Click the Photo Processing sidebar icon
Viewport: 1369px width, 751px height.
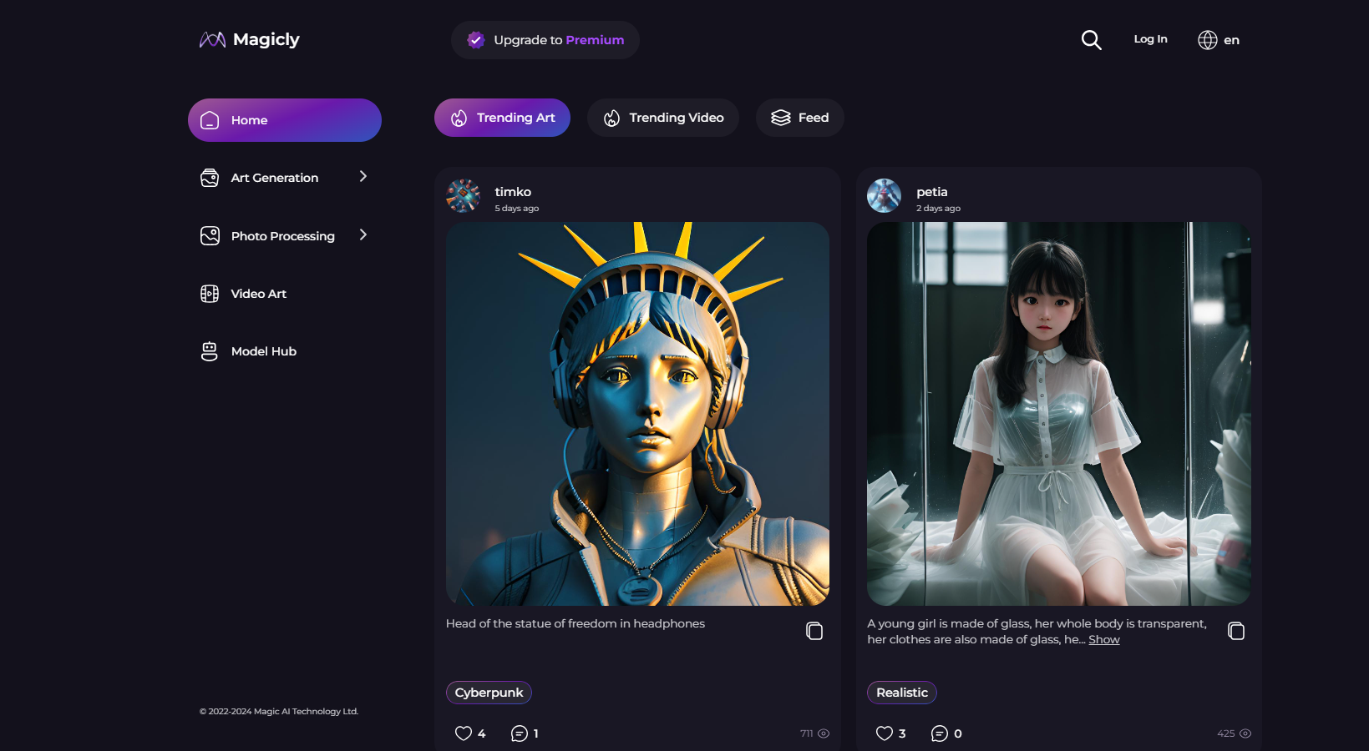click(x=210, y=236)
